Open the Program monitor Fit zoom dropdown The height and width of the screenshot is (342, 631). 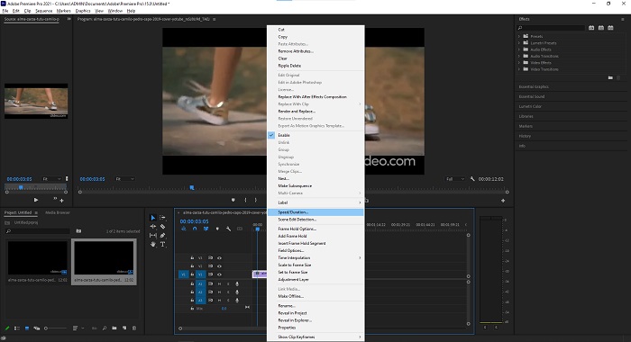click(125, 179)
